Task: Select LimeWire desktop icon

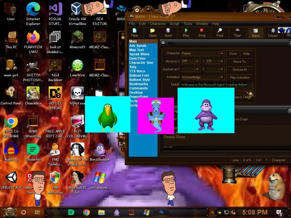Action: [77, 68]
